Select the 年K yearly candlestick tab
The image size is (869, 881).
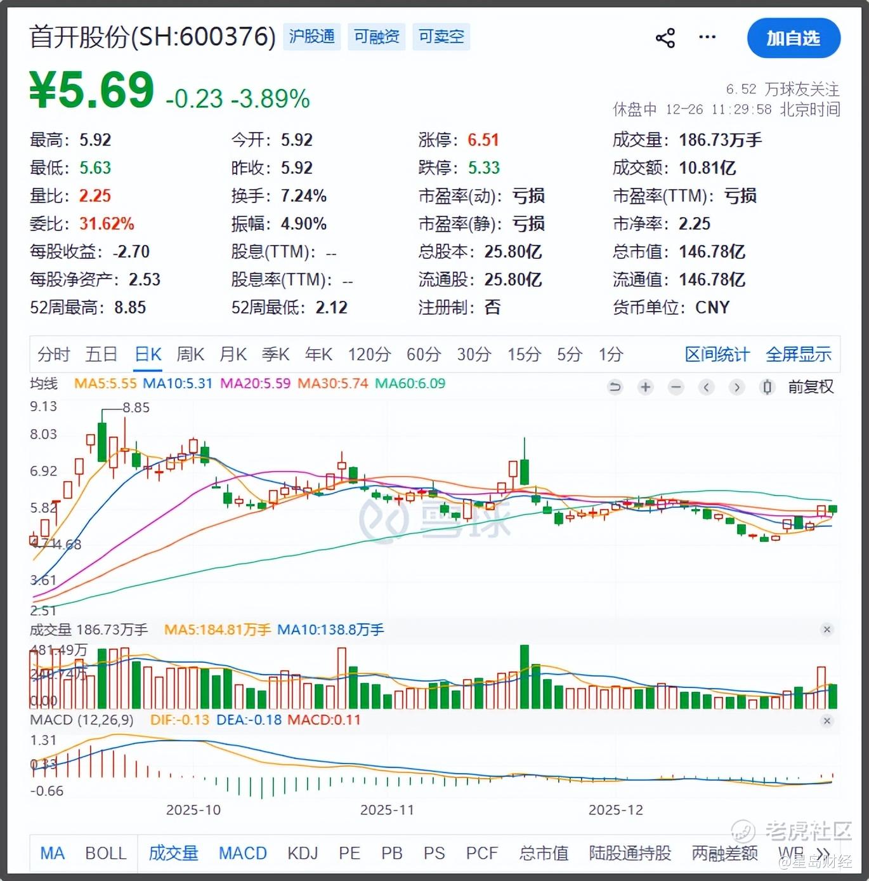pyautogui.click(x=318, y=354)
